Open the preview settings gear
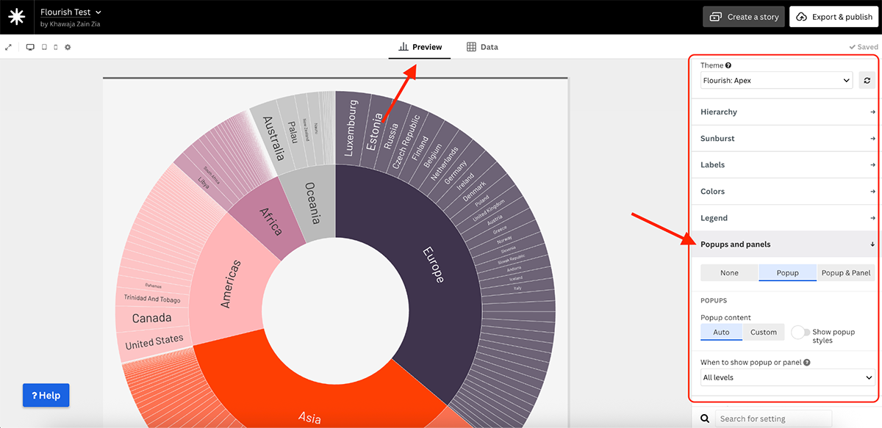 68,47
